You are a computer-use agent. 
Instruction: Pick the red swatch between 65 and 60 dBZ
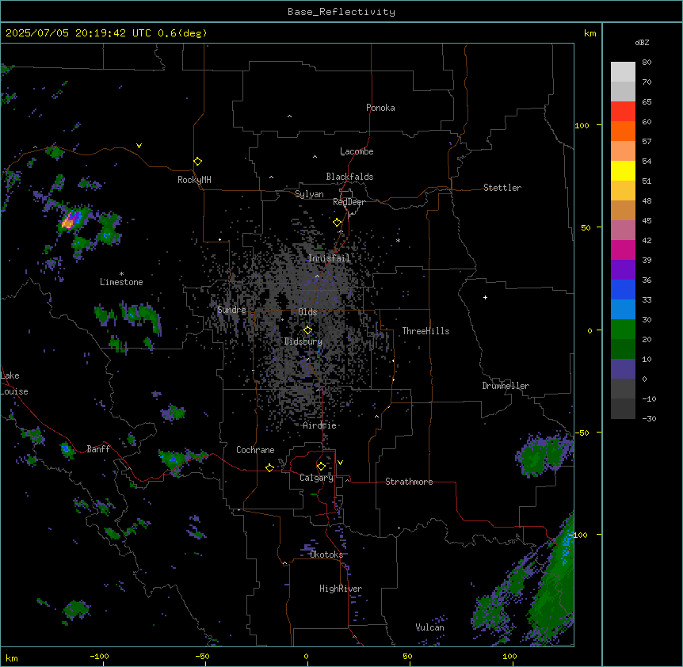[x=623, y=112]
